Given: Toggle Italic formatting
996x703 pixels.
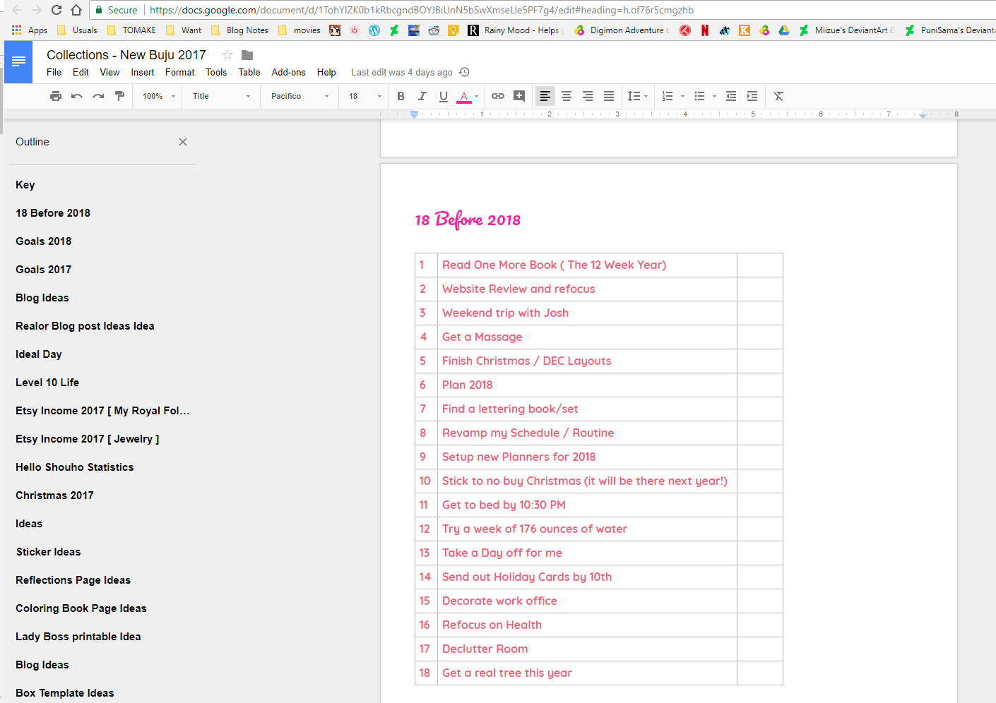Looking at the screenshot, I should point(422,96).
